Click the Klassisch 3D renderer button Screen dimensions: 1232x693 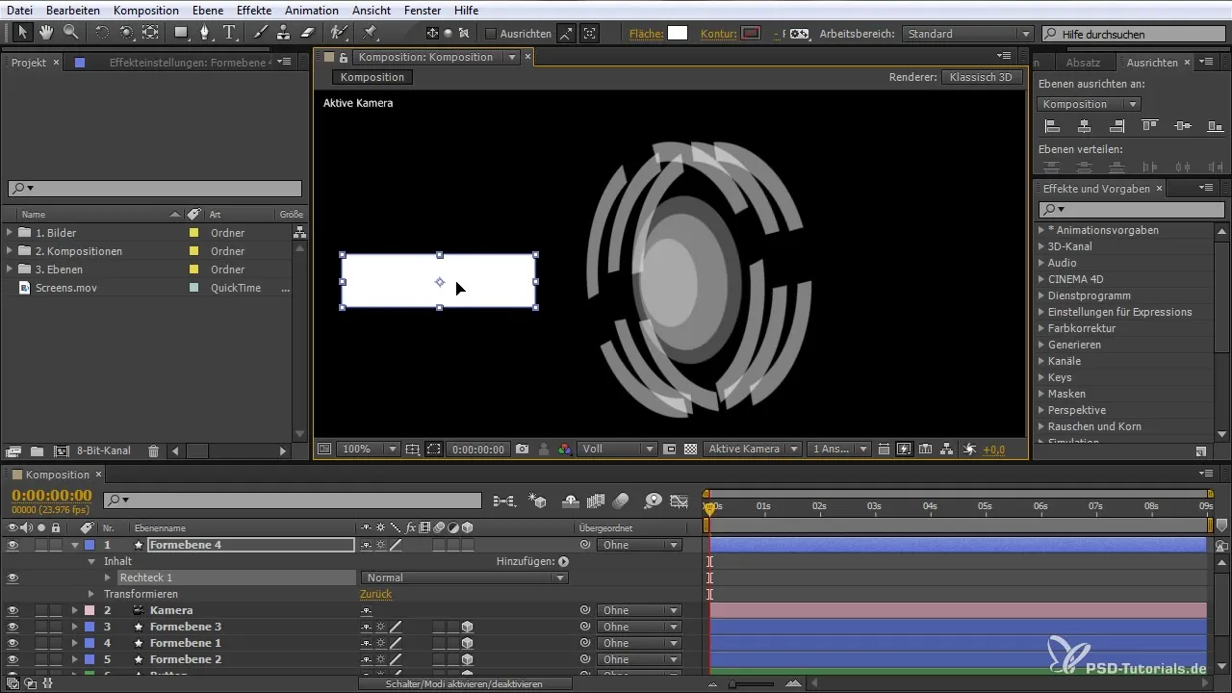[983, 77]
